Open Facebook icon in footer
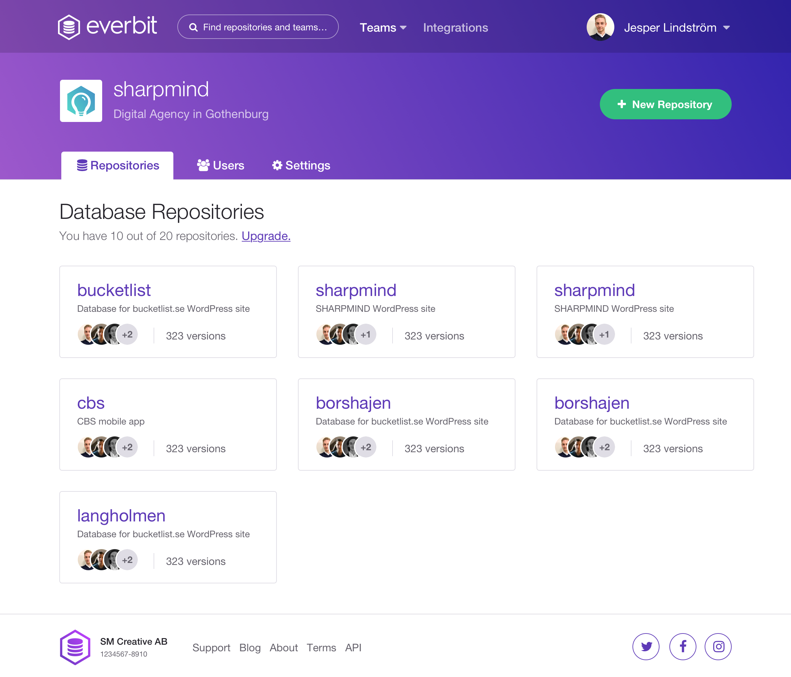This screenshot has height=677, width=791. tap(682, 646)
